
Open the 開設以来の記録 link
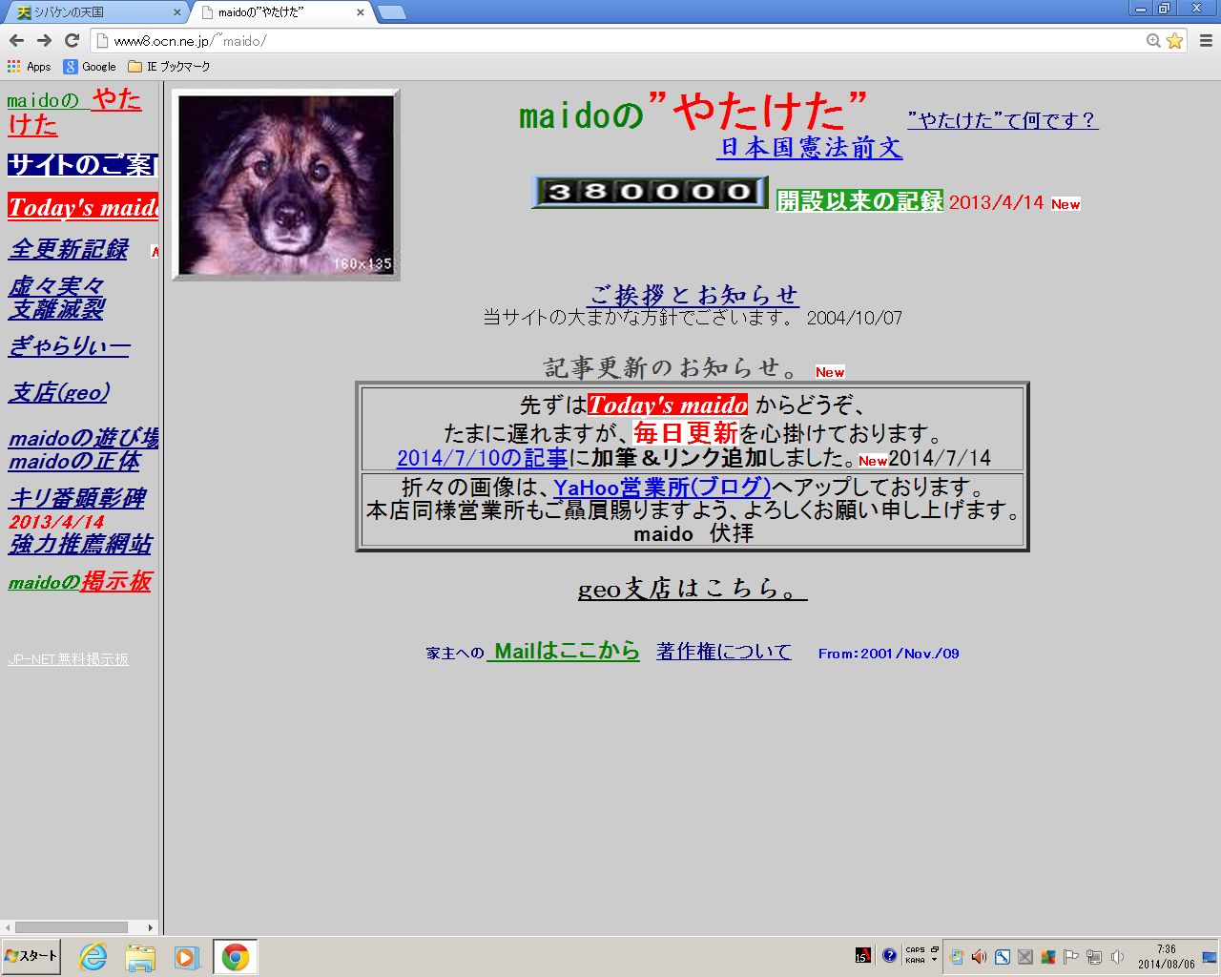859,200
